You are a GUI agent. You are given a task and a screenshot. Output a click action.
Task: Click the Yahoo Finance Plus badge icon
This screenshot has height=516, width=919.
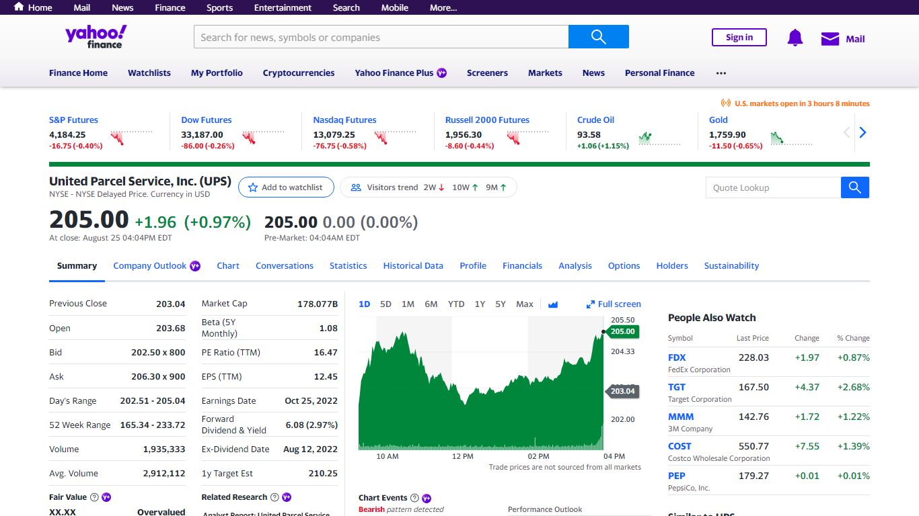coord(441,73)
